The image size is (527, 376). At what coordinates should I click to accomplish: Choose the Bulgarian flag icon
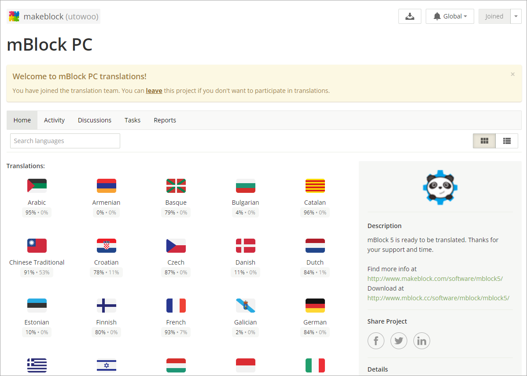click(246, 186)
